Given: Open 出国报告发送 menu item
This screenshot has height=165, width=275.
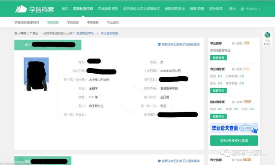Looking at the screenshot, I should (x=175, y=9).
